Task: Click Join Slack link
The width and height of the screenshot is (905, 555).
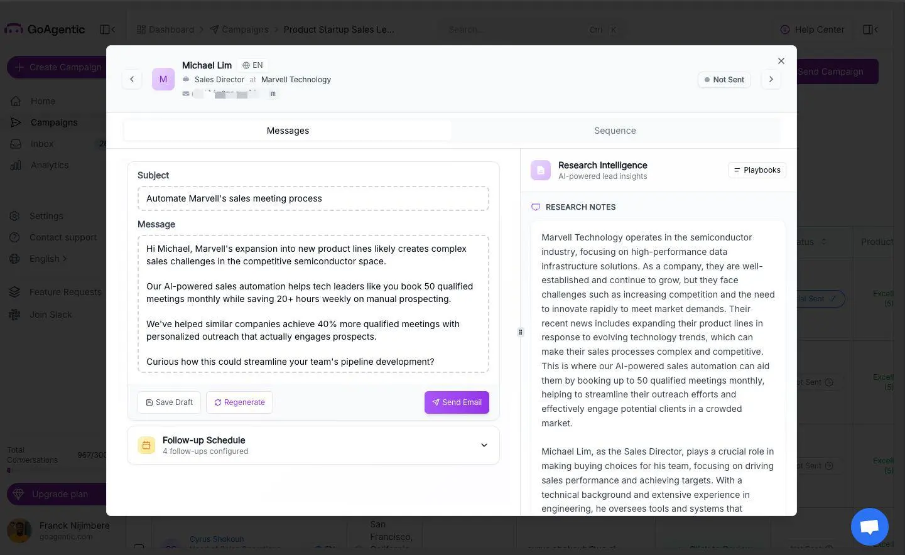Action: click(51, 315)
